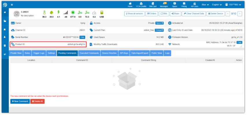
Task: Click Clear Channel Data button
Action: click(x=194, y=14)
